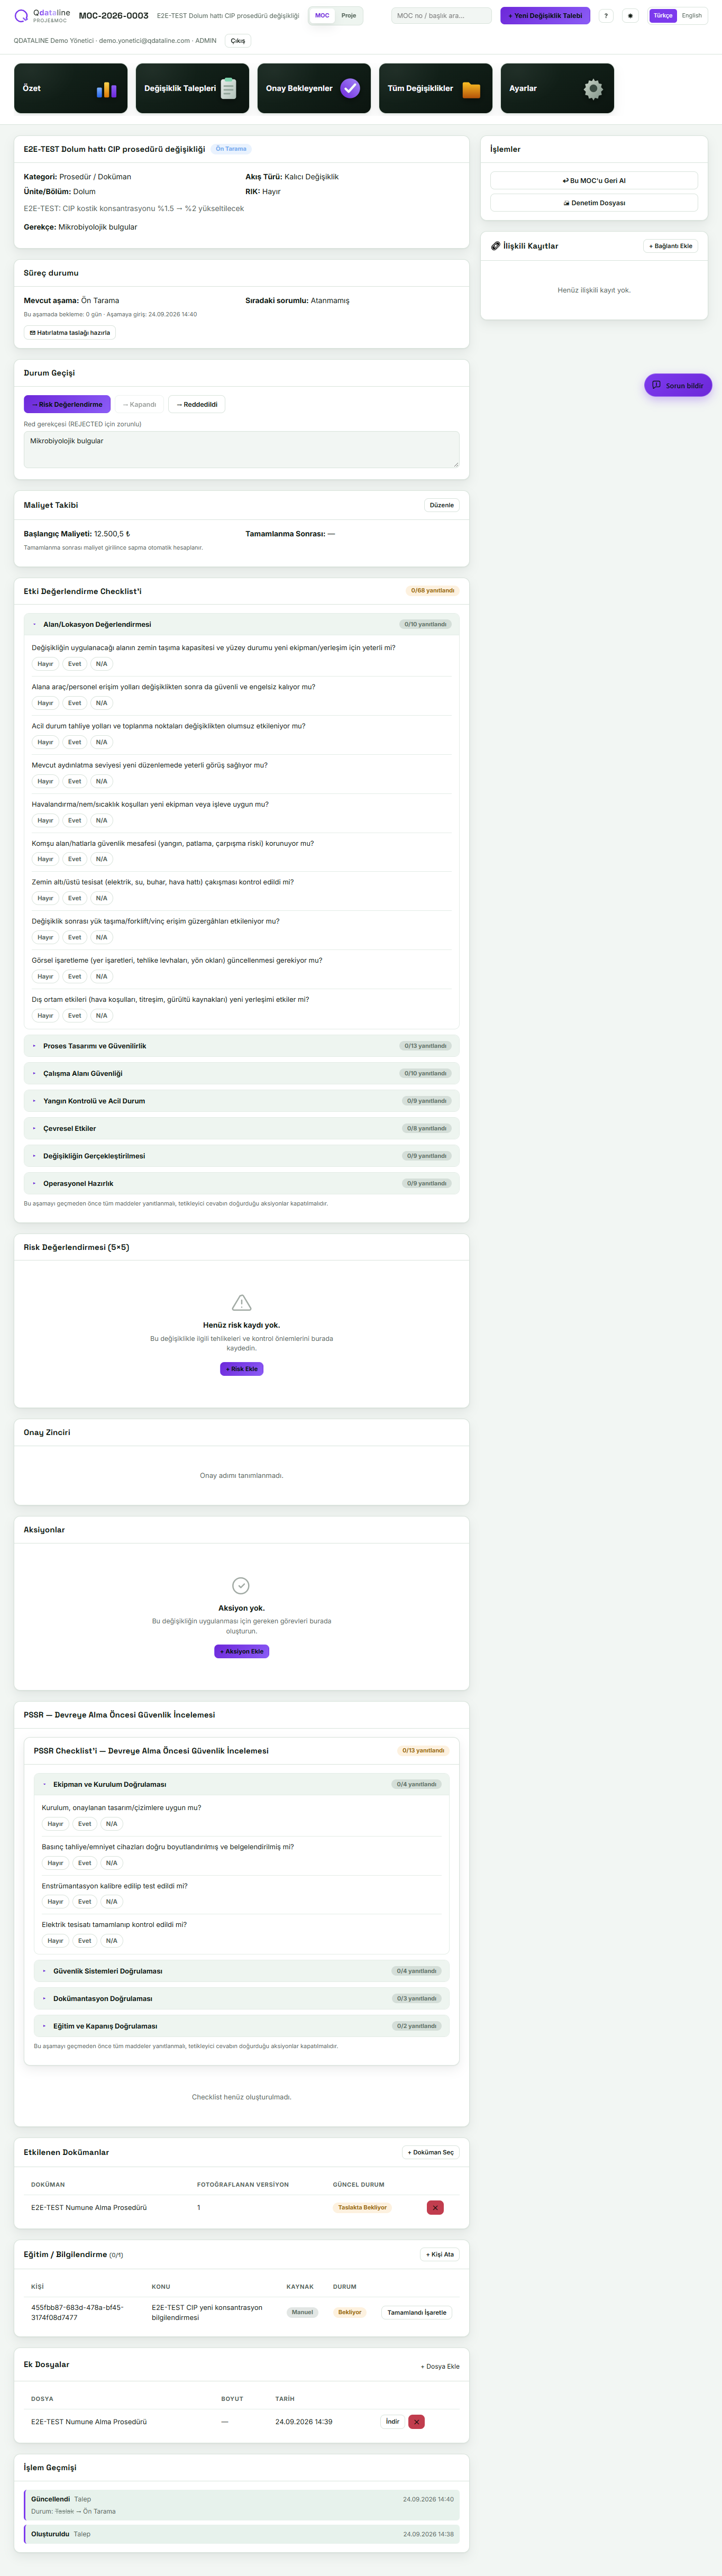Click the warning triangle in Risk Değerlendirmesi

(241, 1302)
